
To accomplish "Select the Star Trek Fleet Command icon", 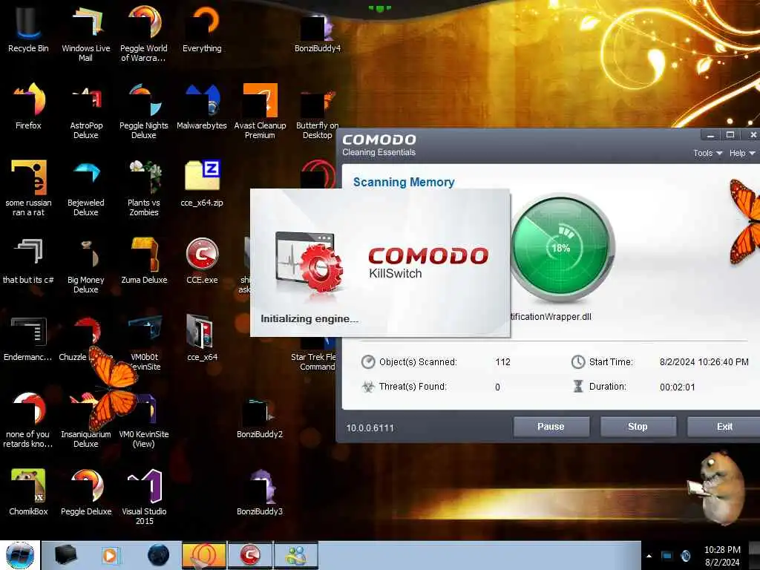I will (314, 356).
